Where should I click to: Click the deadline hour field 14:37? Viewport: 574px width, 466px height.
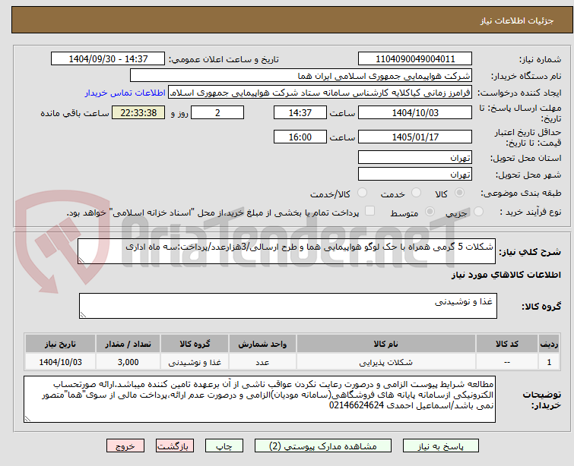coord(300,112)
